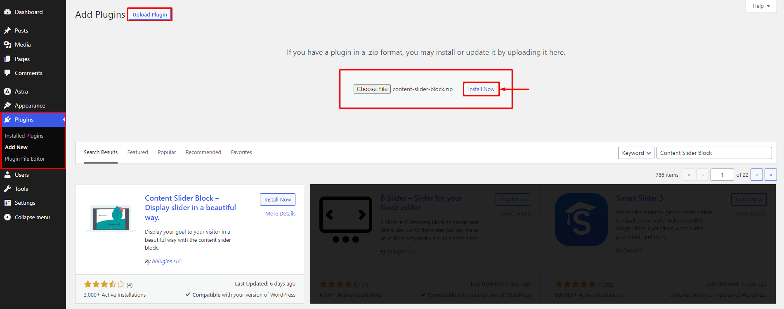Click the content-slider-block.zip file name
This screenshot has height=309, width=784.
click(x=423, y=89)
